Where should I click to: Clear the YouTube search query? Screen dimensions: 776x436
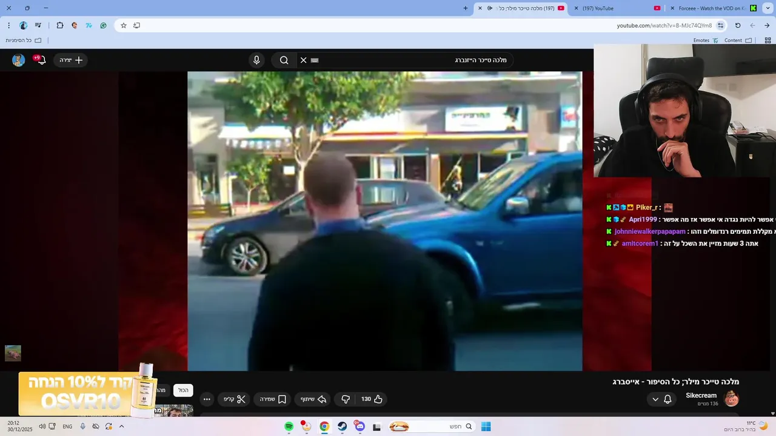(303, 60)
